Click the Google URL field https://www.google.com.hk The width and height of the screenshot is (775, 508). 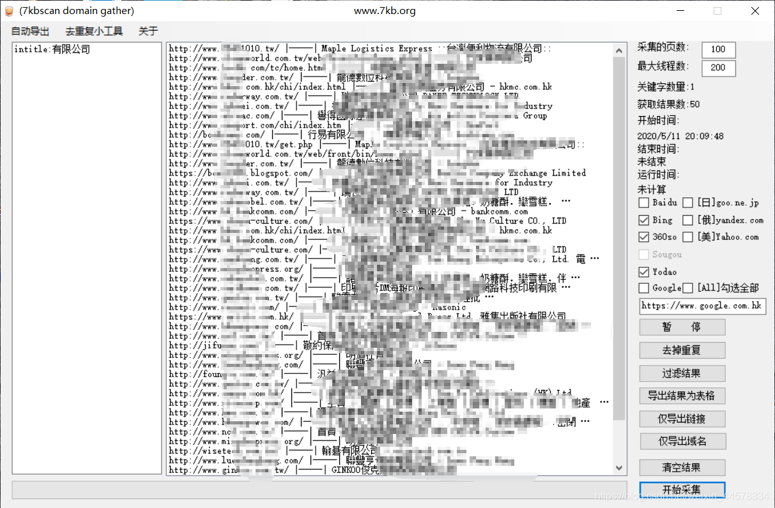pyautogui.click(x=702, y=306)
